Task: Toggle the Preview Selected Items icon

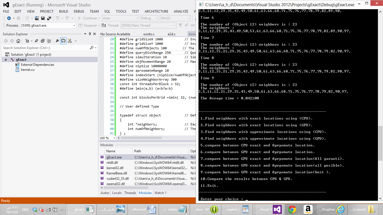Action: 63,41
